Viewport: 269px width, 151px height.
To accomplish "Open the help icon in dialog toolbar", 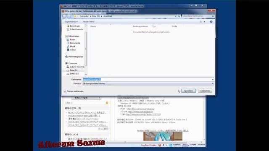I will pyautogui.click(x=211, y=22).
